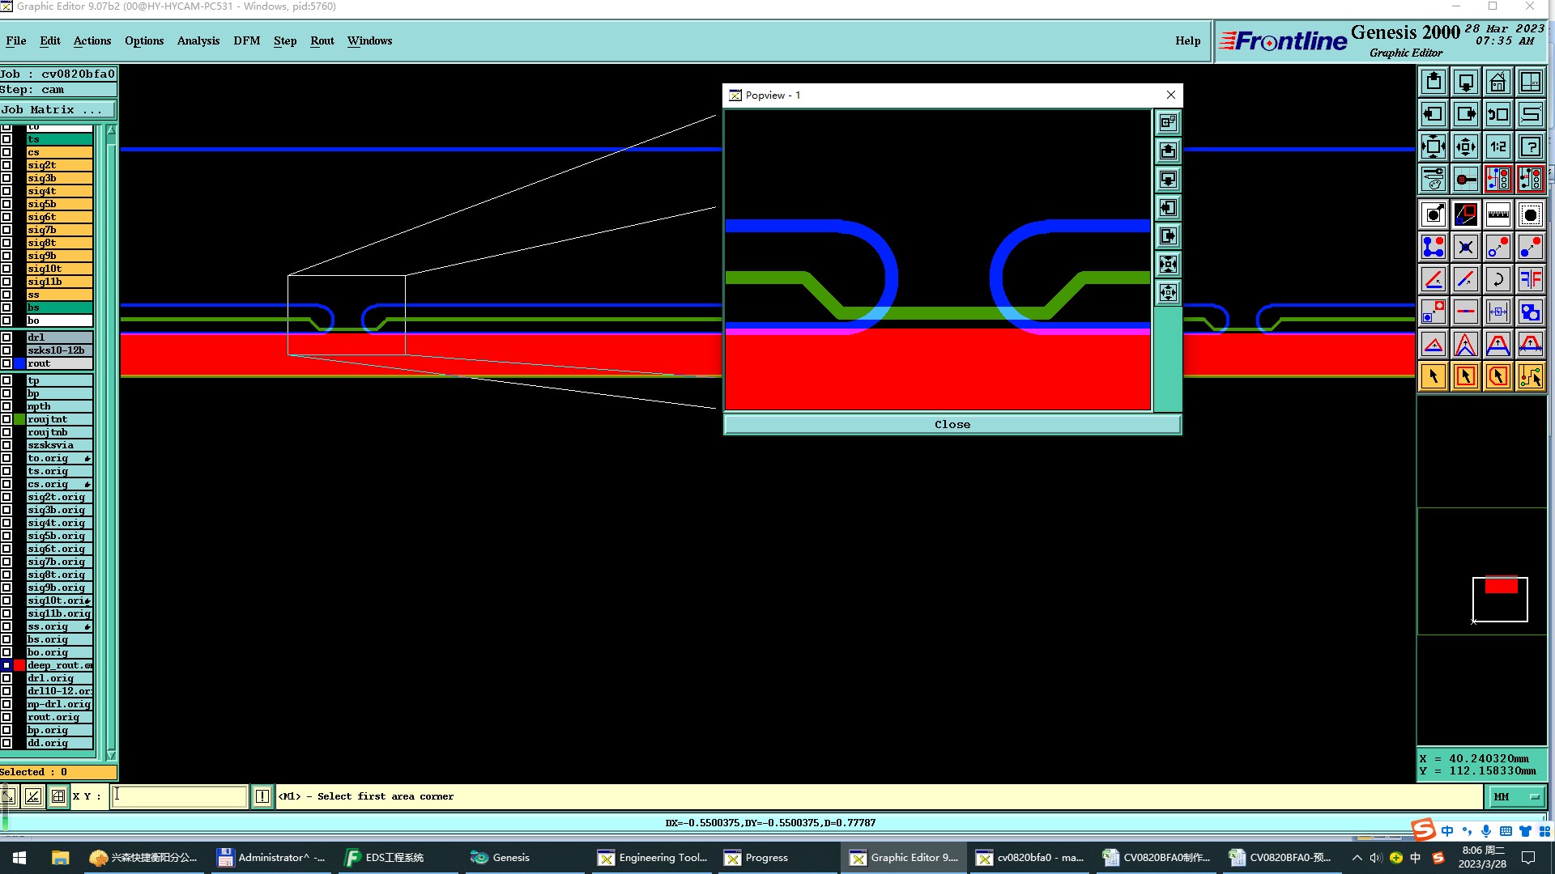Screen dimensions: 1555x874
Task: Click the Help button
Action: [x=1187, y=40]
